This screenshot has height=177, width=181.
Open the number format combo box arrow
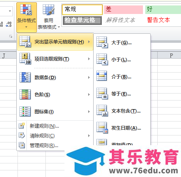coord(10,11)
